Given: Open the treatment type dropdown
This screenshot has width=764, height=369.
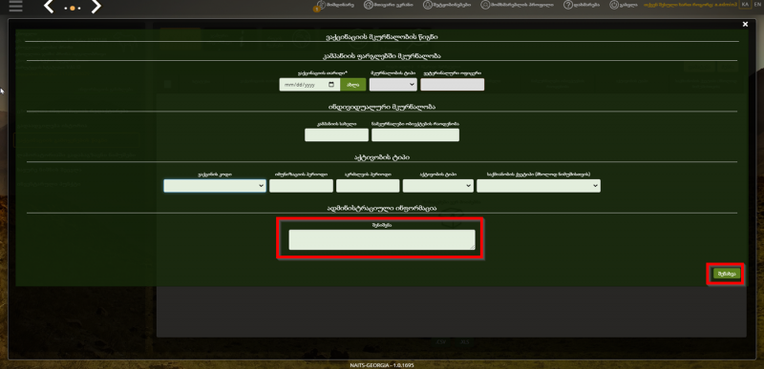Looking at the screenshot, I should (393, 85).
